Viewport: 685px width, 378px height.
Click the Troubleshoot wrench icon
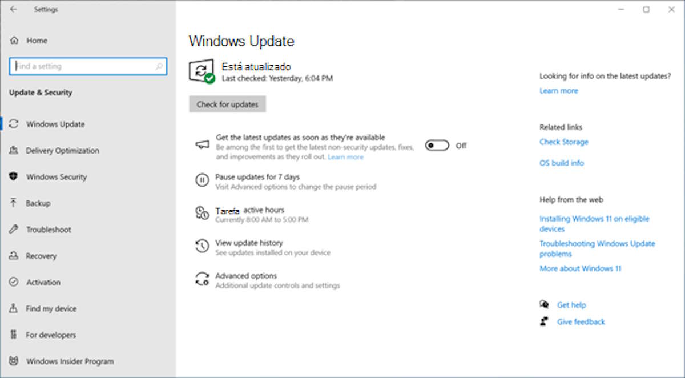click(x=14, y=230)
